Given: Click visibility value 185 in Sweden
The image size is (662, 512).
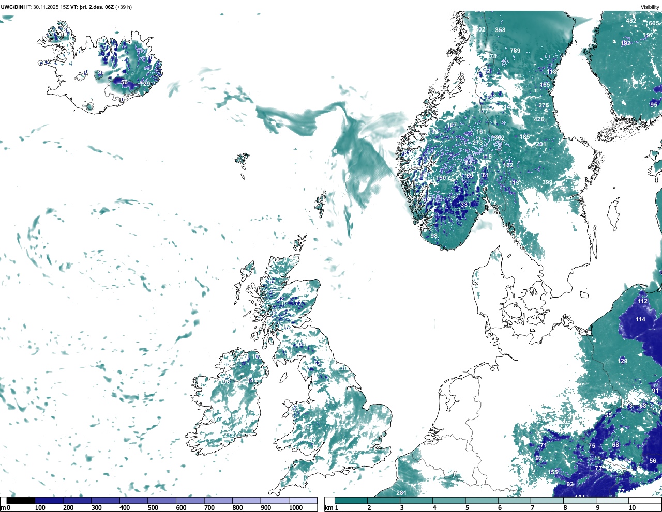Looking at the screenshot, I should [x=525, y=137].
